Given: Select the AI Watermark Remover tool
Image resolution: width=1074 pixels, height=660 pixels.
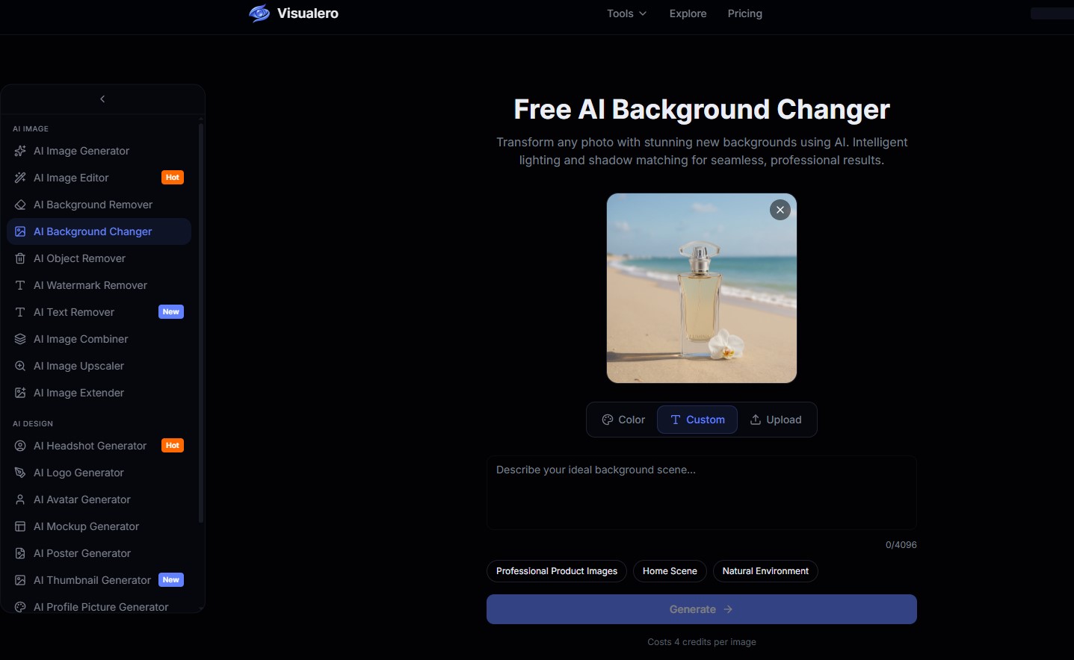Looking at the screenshot, I should 89,285.
